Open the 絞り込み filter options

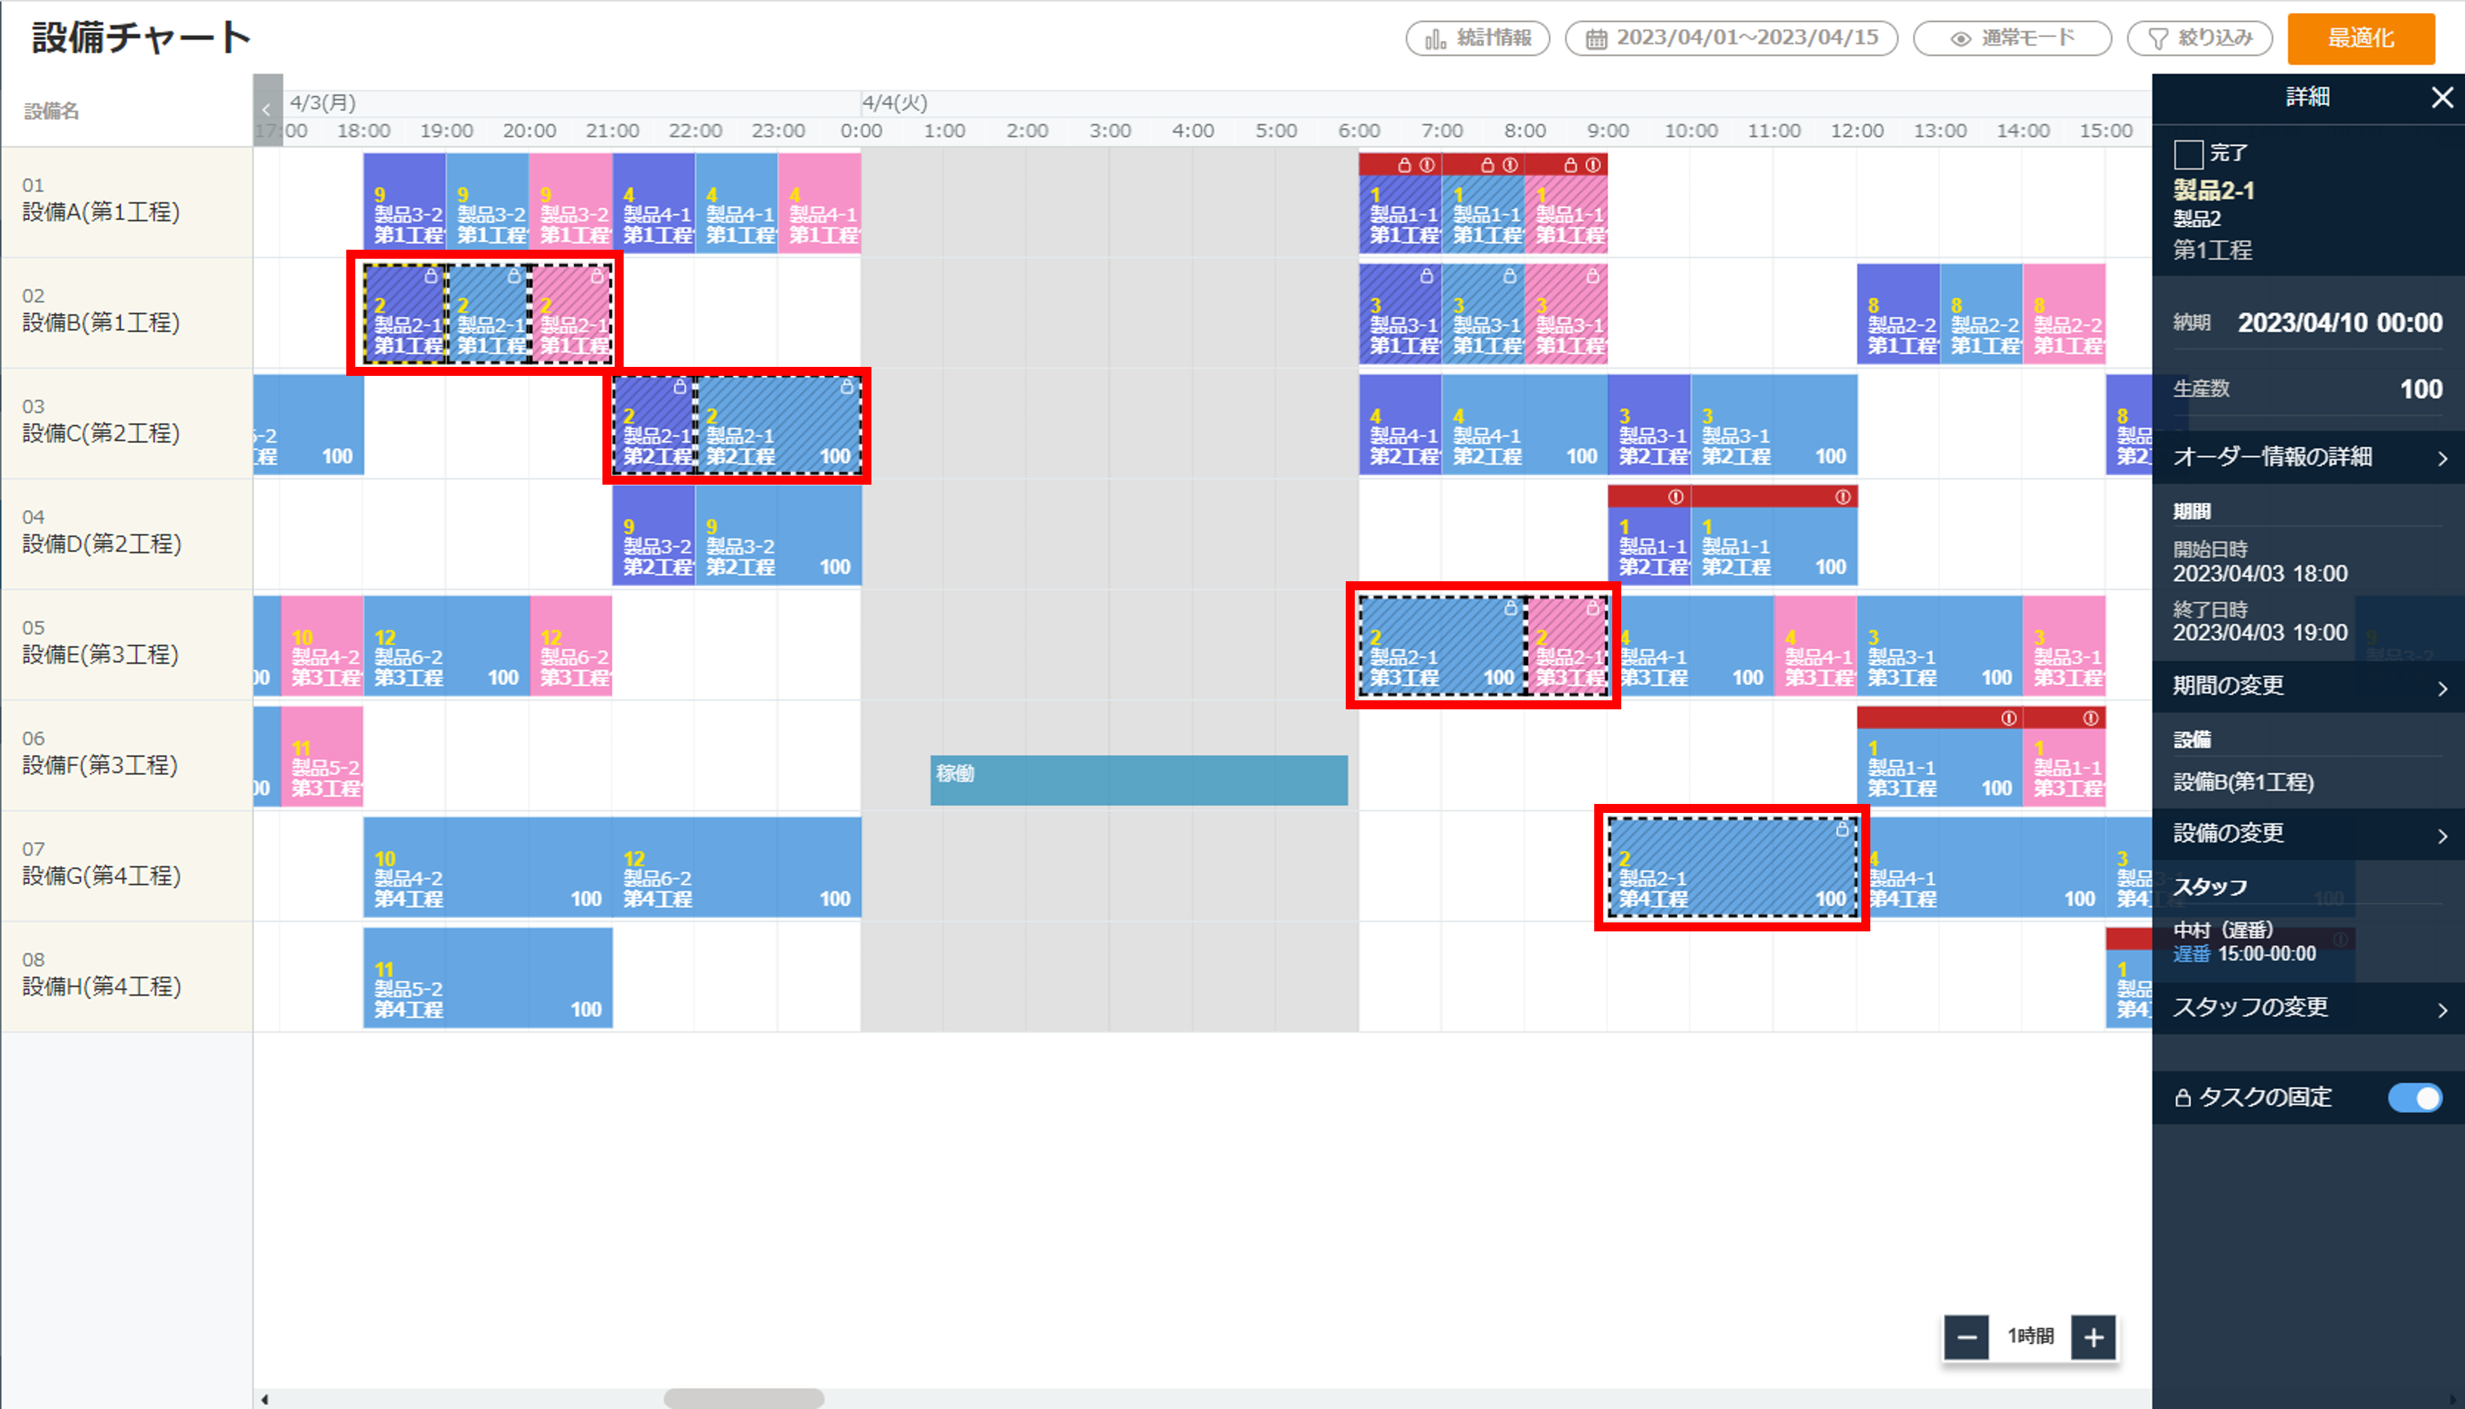[x=2200, y=38]
